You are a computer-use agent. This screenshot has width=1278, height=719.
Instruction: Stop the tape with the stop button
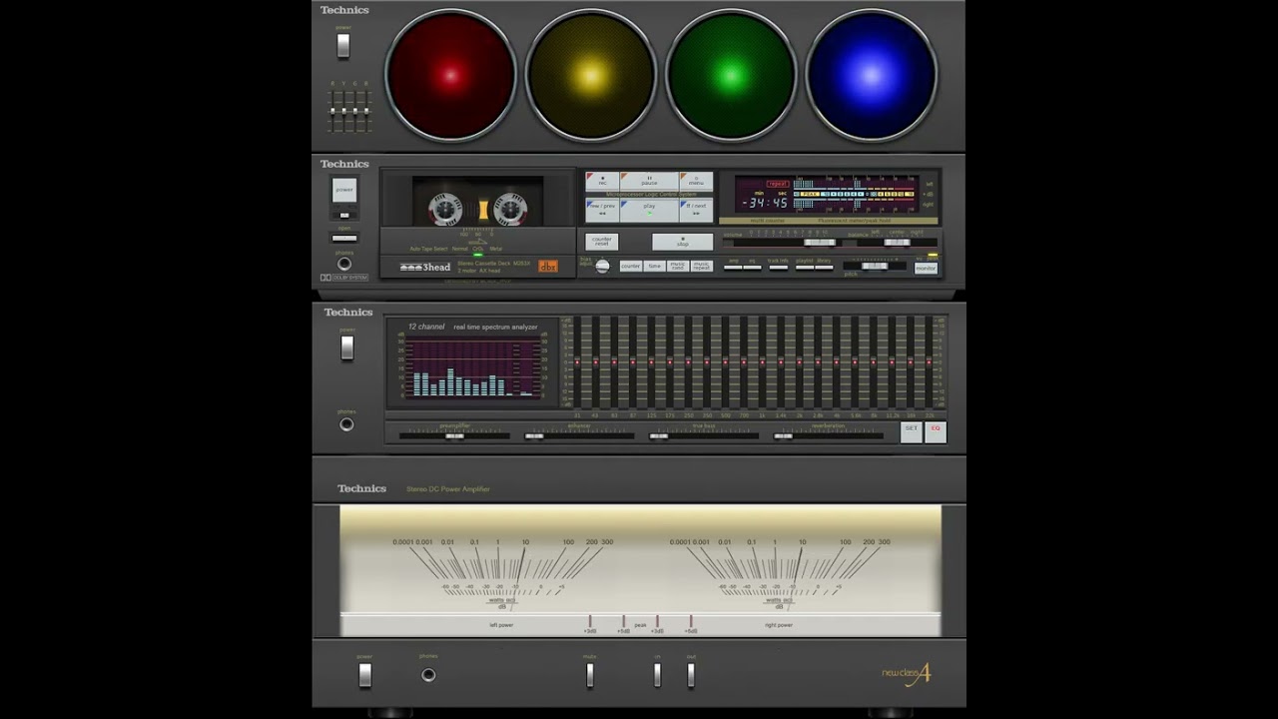(683, 242)
